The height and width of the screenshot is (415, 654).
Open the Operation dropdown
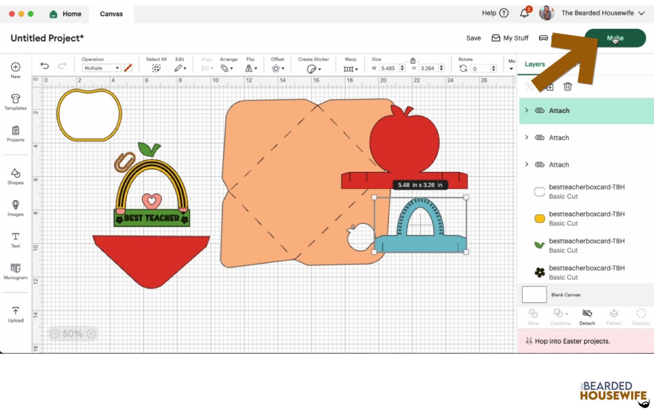(101, 68)
